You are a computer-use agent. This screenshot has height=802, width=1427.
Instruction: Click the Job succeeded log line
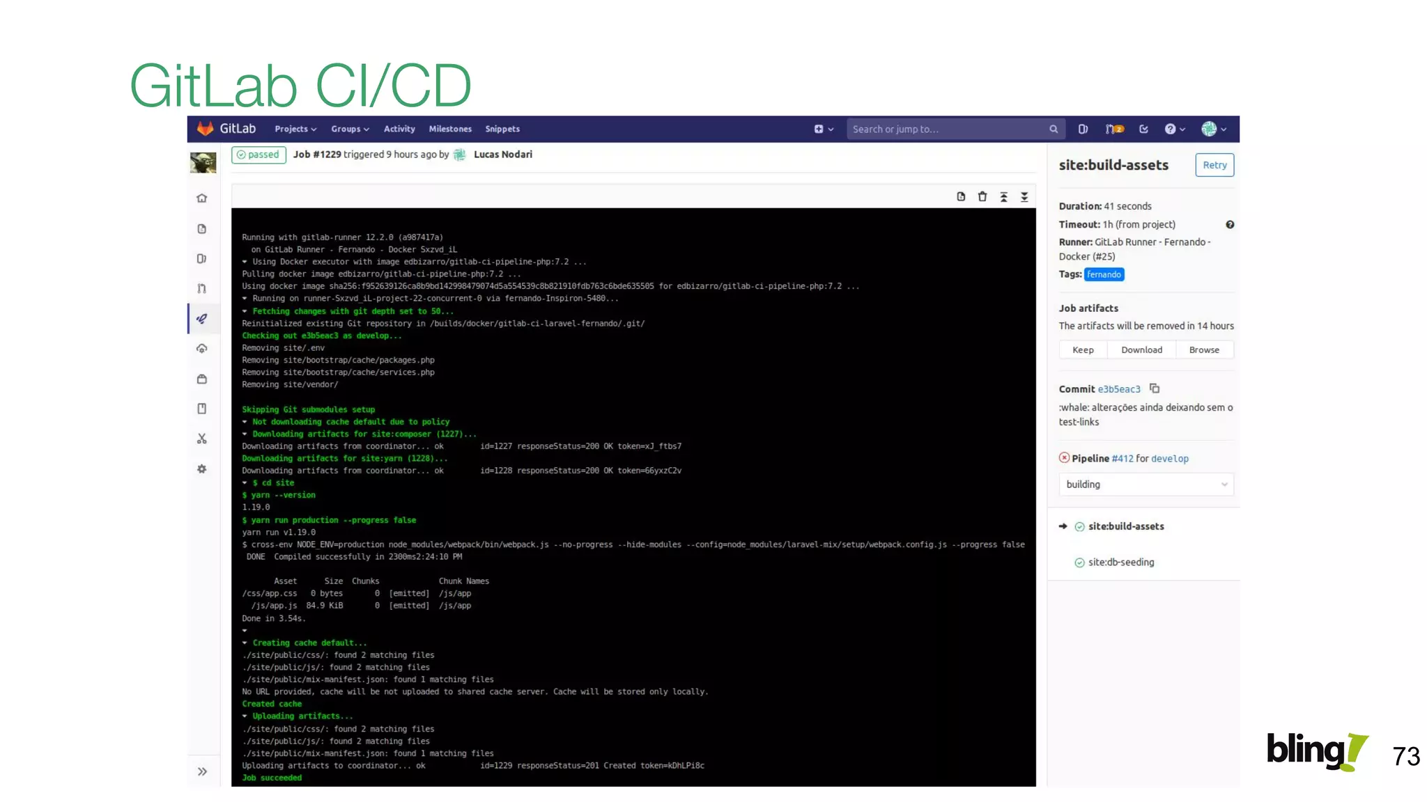272,778
